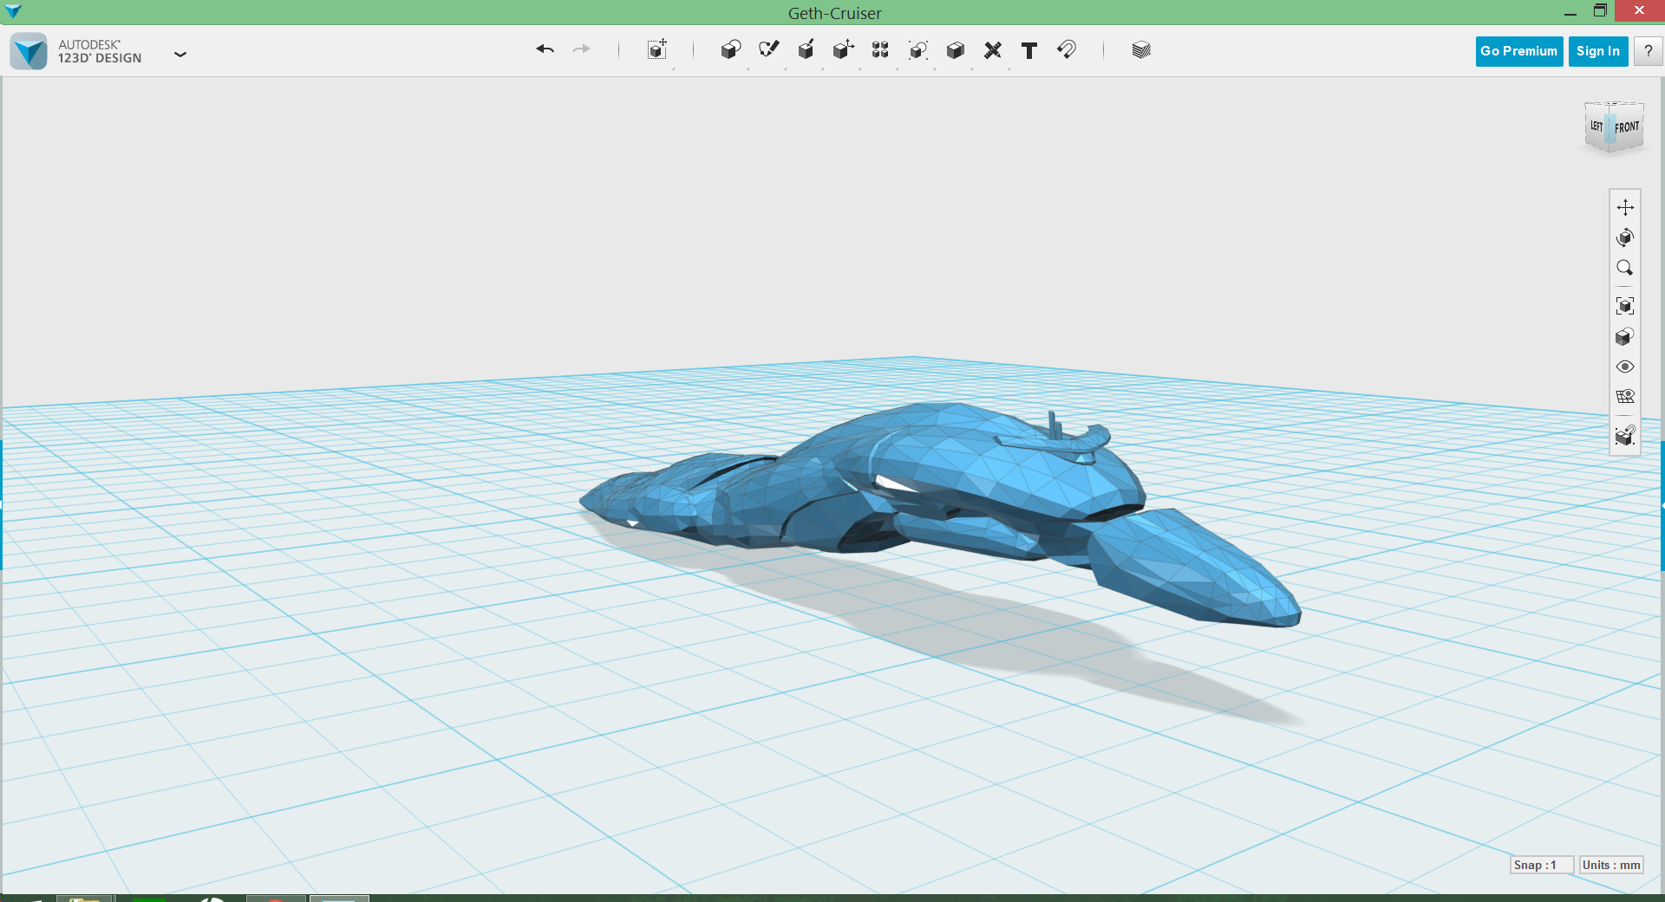Open the Construct tool
This screenshot has width=1665, height=902.
[x=806, y=49]
